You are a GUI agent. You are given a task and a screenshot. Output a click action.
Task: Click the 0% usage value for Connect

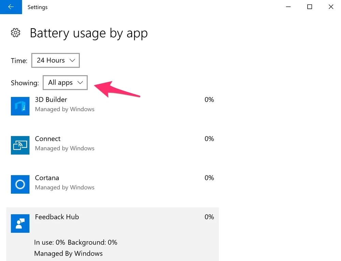tap(209, 139)
